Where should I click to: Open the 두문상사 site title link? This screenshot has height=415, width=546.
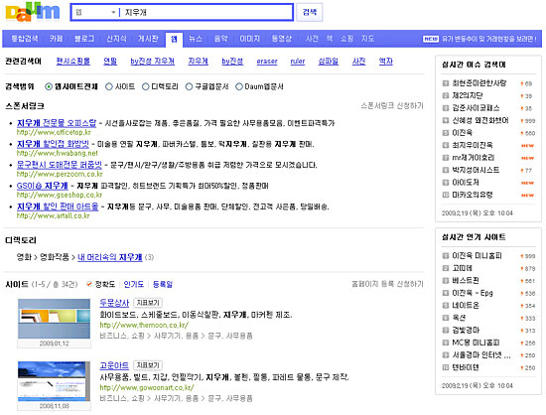[x=114, y=303]
